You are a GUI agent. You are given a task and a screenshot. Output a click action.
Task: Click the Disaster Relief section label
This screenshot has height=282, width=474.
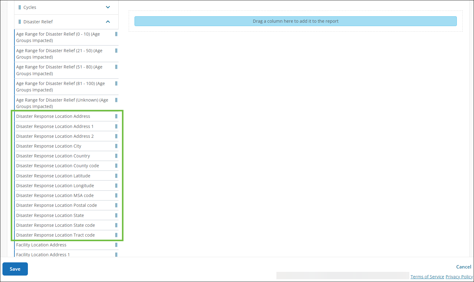(38, 22)
